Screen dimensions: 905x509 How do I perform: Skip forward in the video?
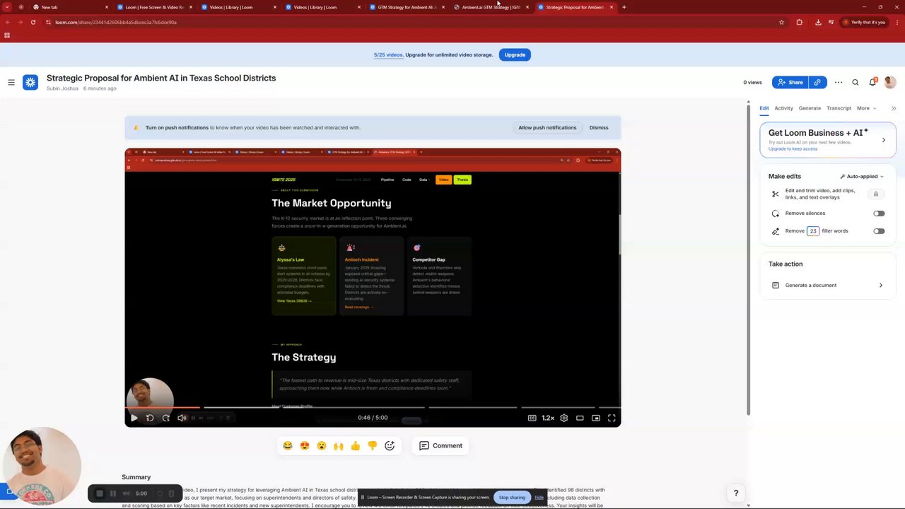[166, 418]
